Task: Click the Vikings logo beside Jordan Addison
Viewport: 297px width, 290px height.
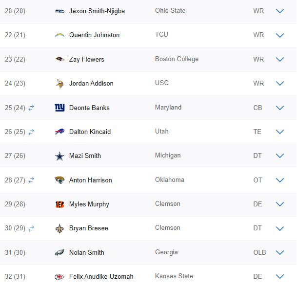Action: (59, 84)
